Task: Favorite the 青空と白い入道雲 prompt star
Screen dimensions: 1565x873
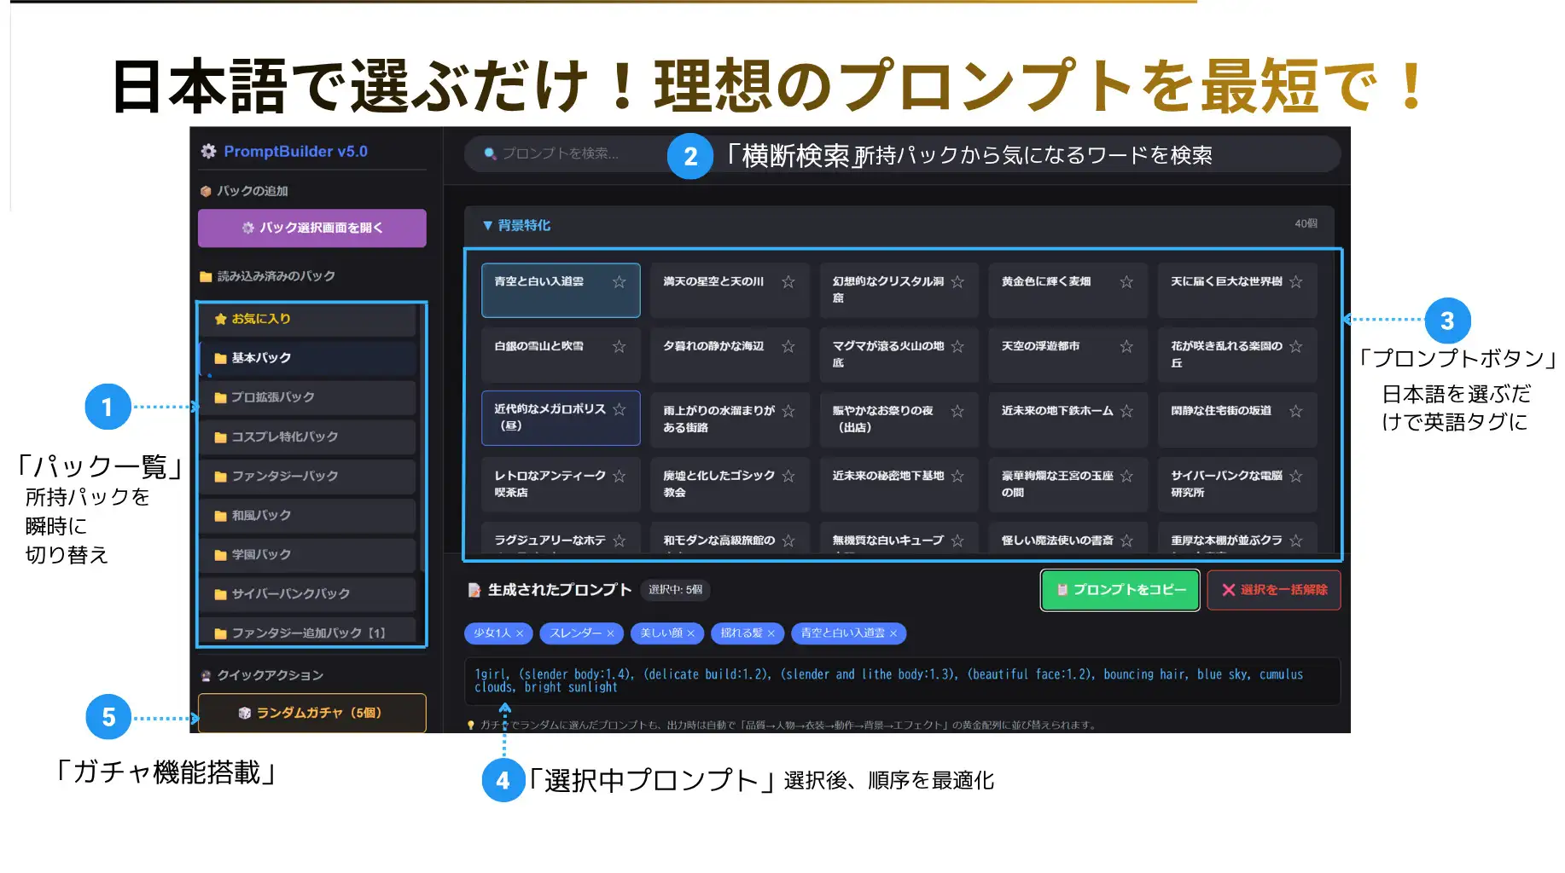Action: tap(620, 282)
